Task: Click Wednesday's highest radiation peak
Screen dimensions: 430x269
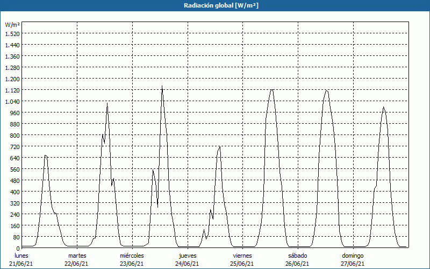Action: pyautogui.click(x=162, y=86)
